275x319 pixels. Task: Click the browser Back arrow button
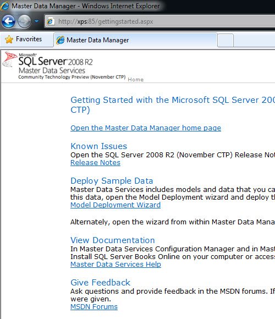click(x=8, y=21)
